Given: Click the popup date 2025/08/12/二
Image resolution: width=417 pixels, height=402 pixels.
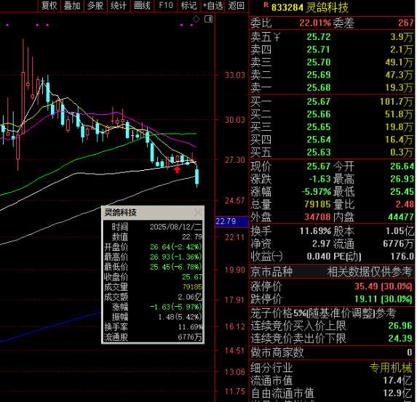Looking at the screenshot, I should (x=176, y=227).
